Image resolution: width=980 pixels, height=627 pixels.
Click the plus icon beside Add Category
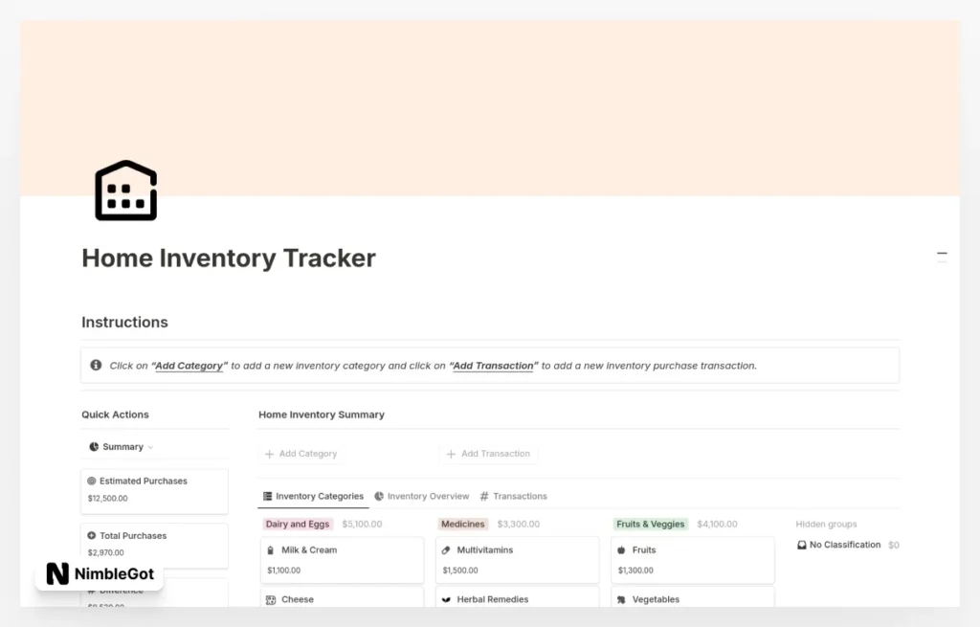[x=269, y=454]
